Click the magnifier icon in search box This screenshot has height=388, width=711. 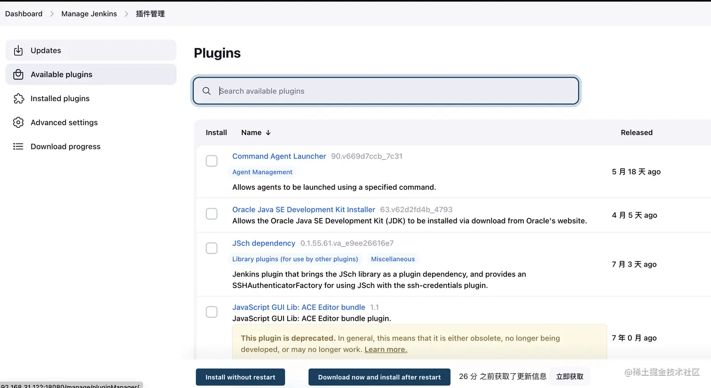click(x=206, y=91)
